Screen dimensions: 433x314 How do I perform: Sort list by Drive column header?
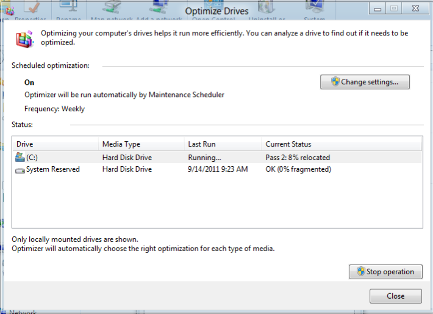(x=55, y=144)
